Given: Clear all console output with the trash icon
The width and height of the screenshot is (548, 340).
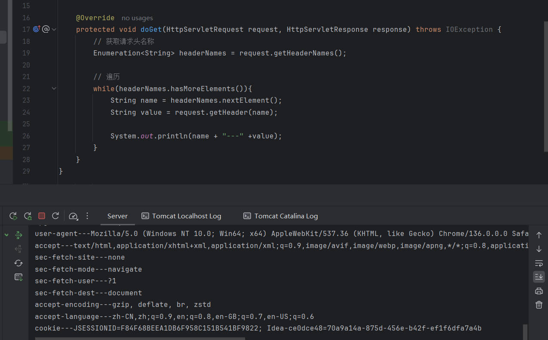Looking at the screenshot, I should coord(539,304).
